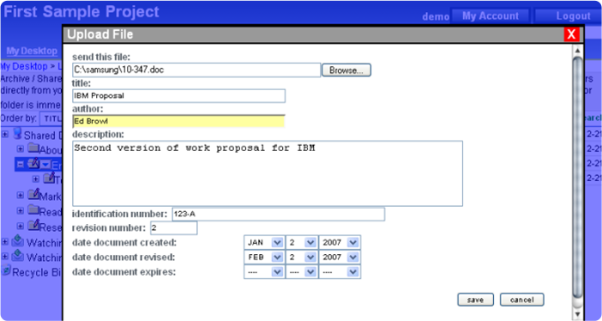
Task: Click the second Watching envelope icon
Action: (x=18, y=256)
